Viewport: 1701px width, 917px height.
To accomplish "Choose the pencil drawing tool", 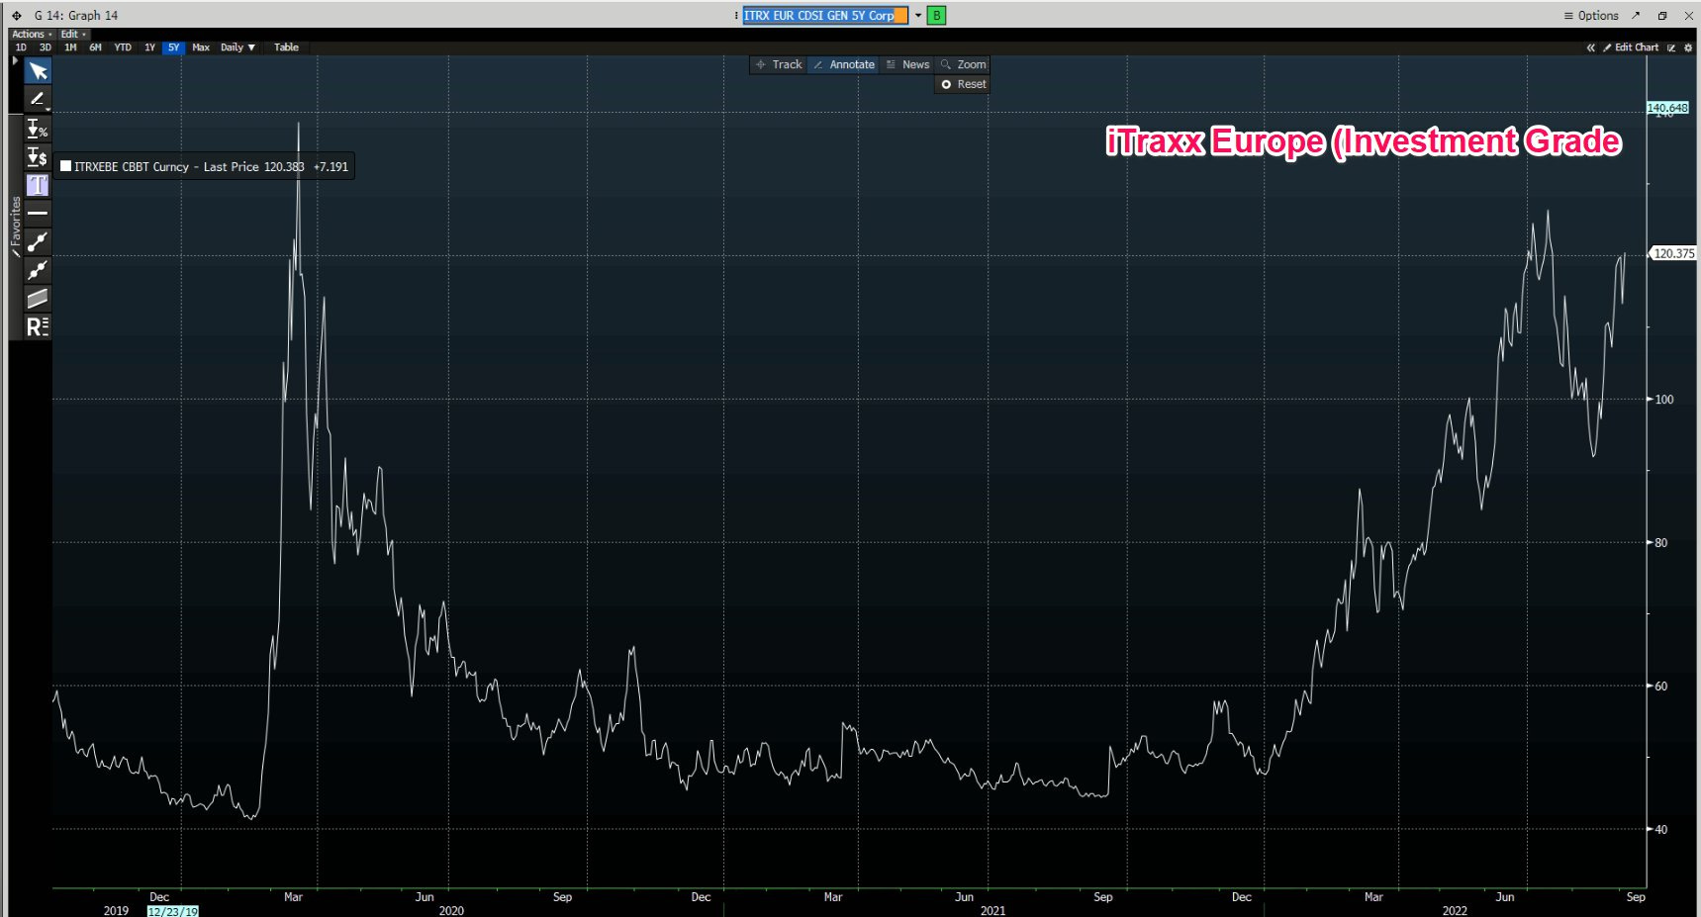I will coord(38,99).
